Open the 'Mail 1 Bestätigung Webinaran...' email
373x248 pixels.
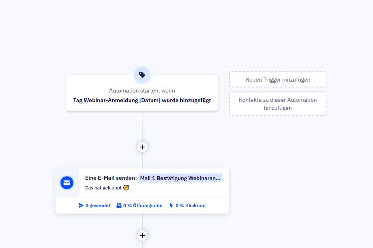(180, 178)
